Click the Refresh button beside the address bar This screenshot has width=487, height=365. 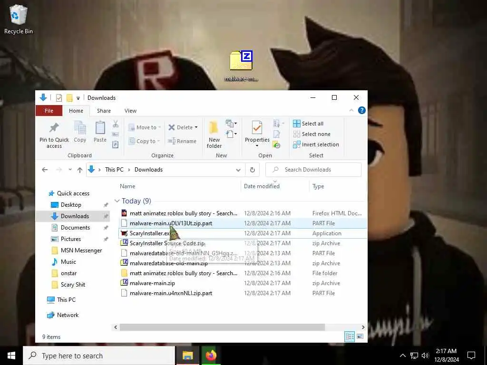pyautogui.click(x=253, y=170)
